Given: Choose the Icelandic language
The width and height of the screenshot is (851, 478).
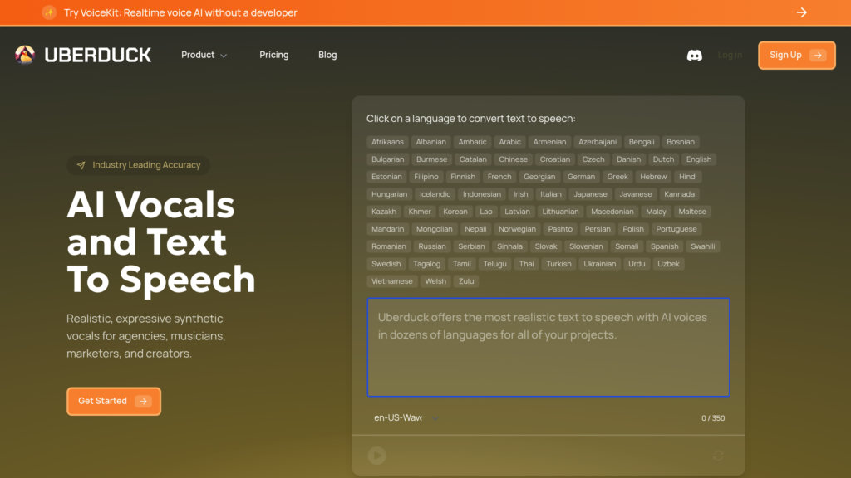Looking at the screenshot, I should click(435, 194).
